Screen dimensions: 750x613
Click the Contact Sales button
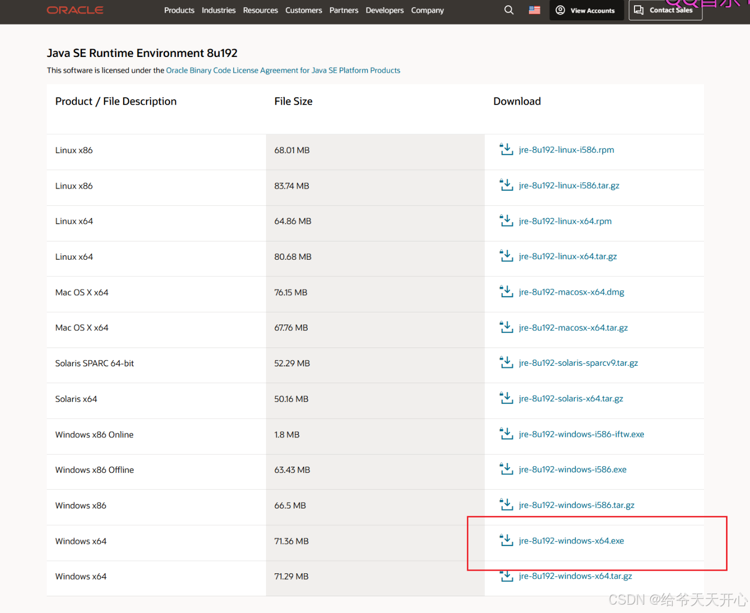tap(665, 10)
